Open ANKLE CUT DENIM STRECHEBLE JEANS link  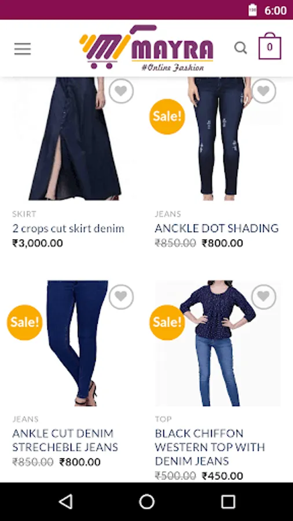click(x=65, y=441)
